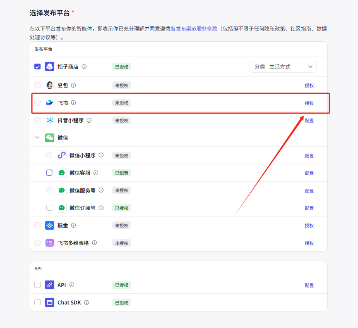Click the 飞书多维表格 icon
Screen dimensions: 358x328
click(50, 243)
